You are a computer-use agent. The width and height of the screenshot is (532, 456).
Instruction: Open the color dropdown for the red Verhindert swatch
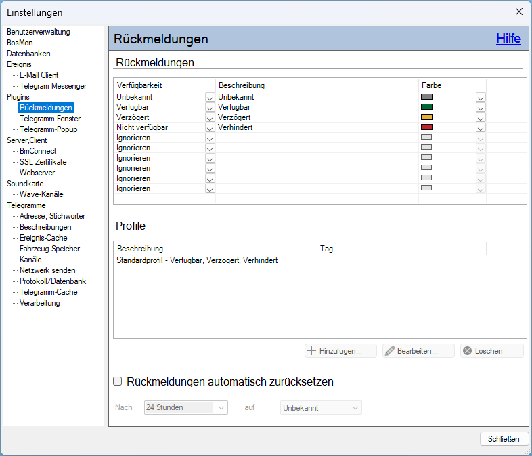click(481, 128)
